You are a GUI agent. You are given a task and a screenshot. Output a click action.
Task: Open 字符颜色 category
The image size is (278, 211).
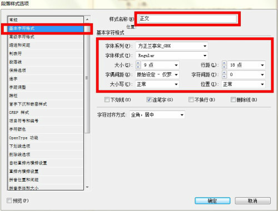[x=46, y=129]
